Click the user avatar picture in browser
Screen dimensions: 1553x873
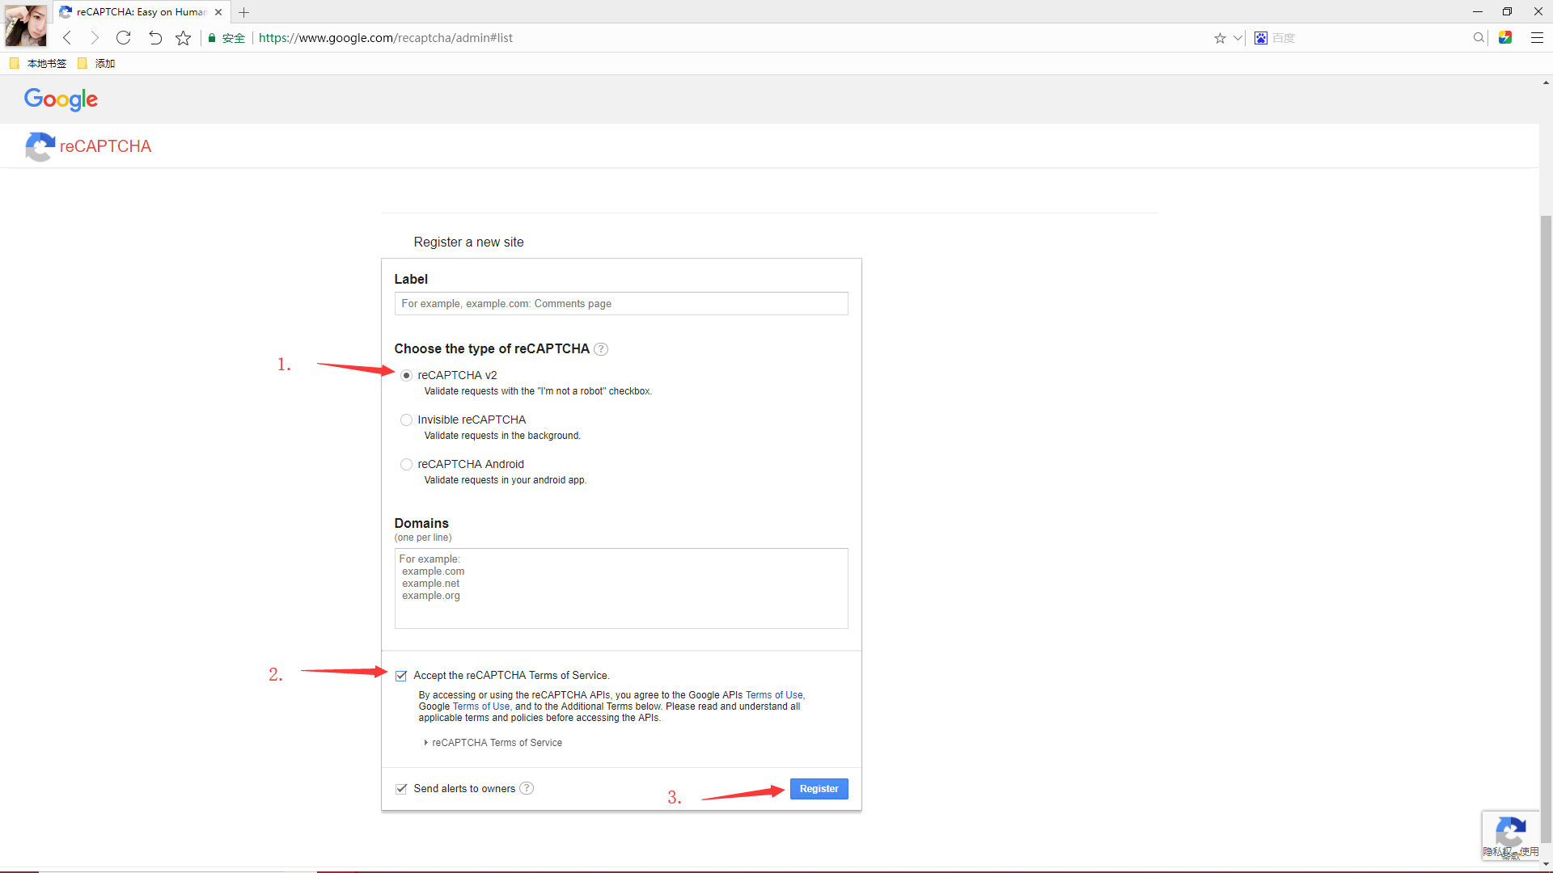pyautogui.click(x=26, y=25)
